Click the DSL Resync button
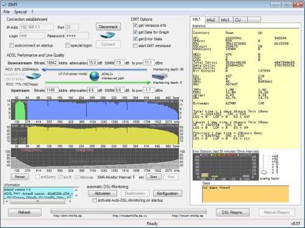This screenshot has width=305, height=228. click(232, 212)
